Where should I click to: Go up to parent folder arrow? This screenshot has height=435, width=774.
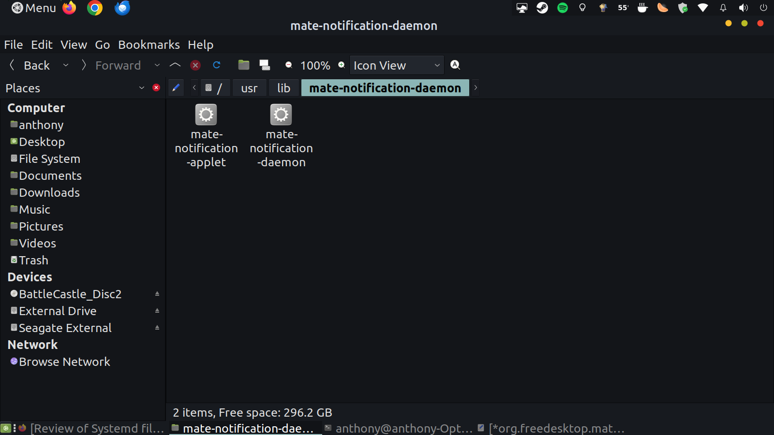point(175,65)
